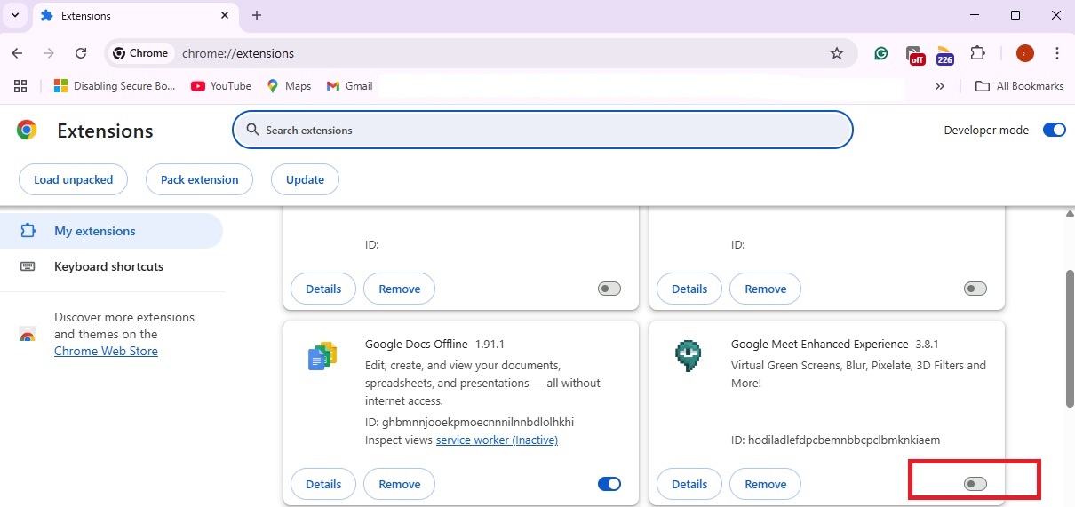1075x507 pixels.
Task: Go back to the previous page
Action: (x=17, y=53)
